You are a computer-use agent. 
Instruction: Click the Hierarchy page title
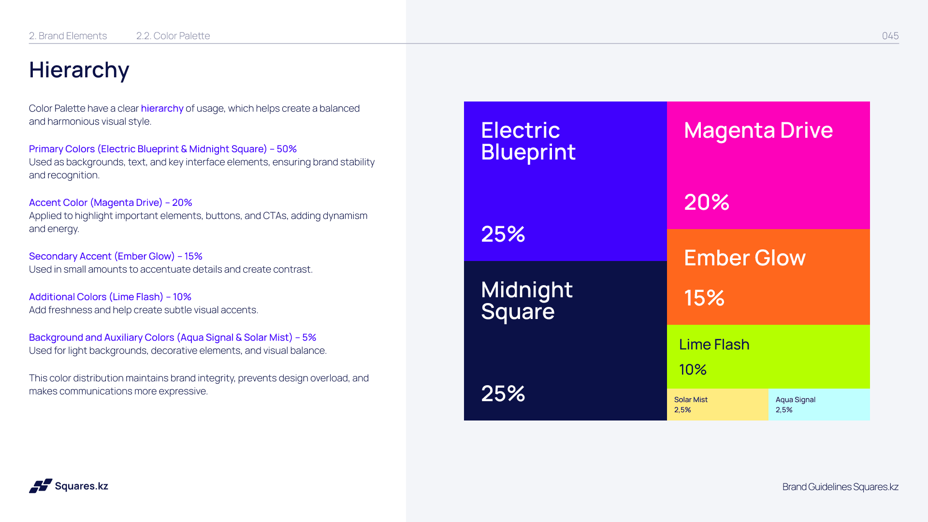tap(79, 70)
